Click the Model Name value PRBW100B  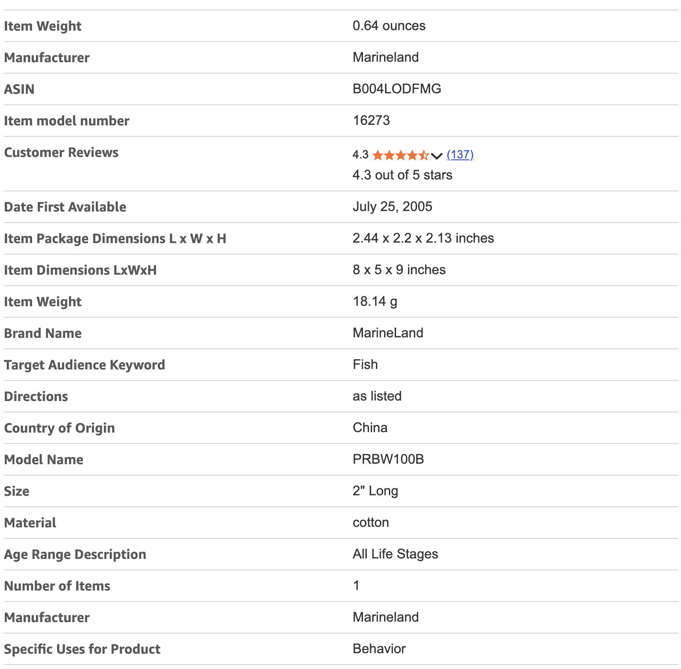pos(388,459)
